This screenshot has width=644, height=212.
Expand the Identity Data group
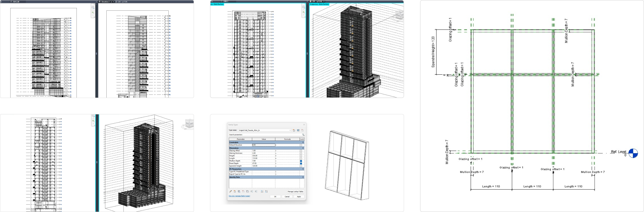303,177
